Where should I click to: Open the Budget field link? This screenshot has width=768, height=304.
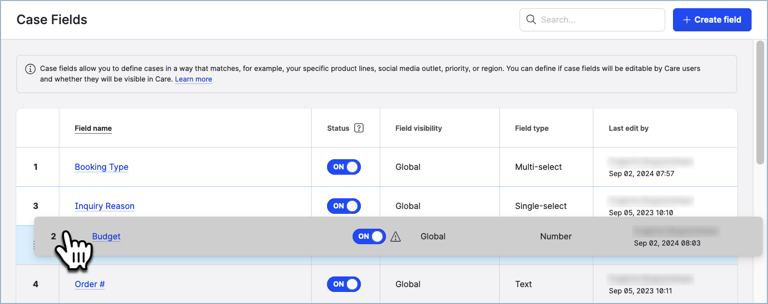(x=106, y=236)
